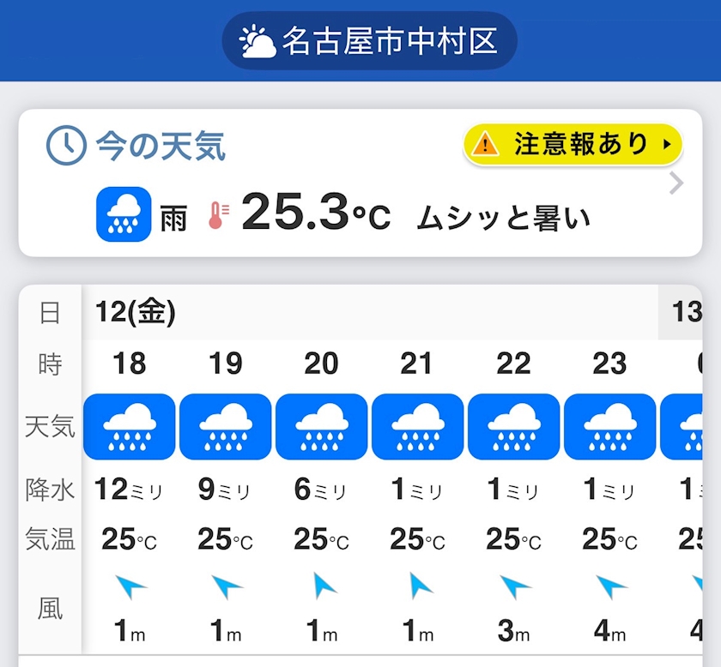This screenshot has height=667, width=721.
Task: Select the 19時 rain forecast icon
Action: coord(225,426)
